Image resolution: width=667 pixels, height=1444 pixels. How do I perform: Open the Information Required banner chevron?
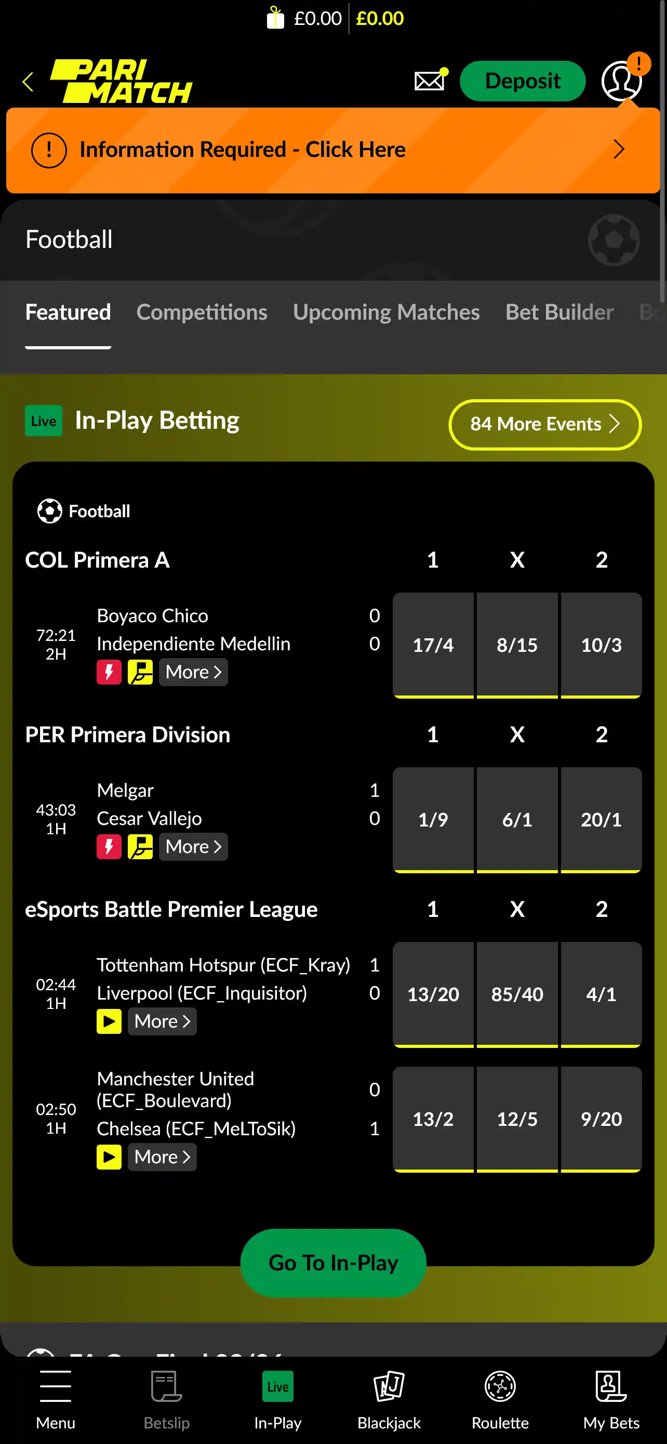point(618,149)
